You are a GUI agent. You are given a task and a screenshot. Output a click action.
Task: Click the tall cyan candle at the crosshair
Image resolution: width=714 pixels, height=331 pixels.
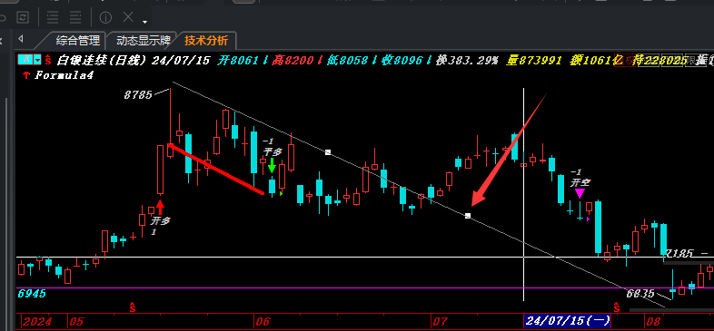click(514, 147)
